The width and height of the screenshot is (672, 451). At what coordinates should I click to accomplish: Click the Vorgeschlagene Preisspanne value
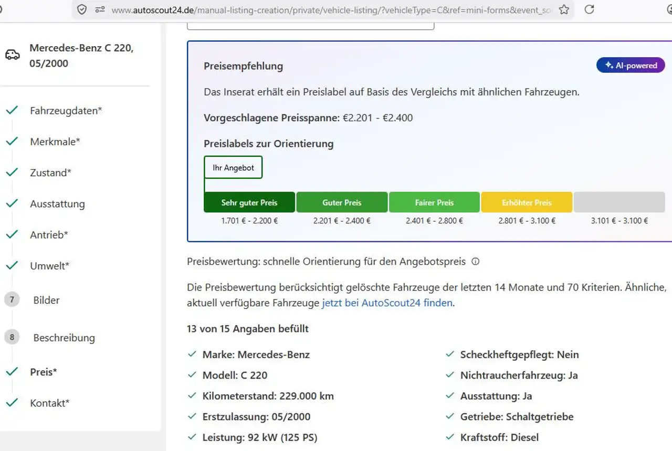pyautogui.click(x=377, y=118)
